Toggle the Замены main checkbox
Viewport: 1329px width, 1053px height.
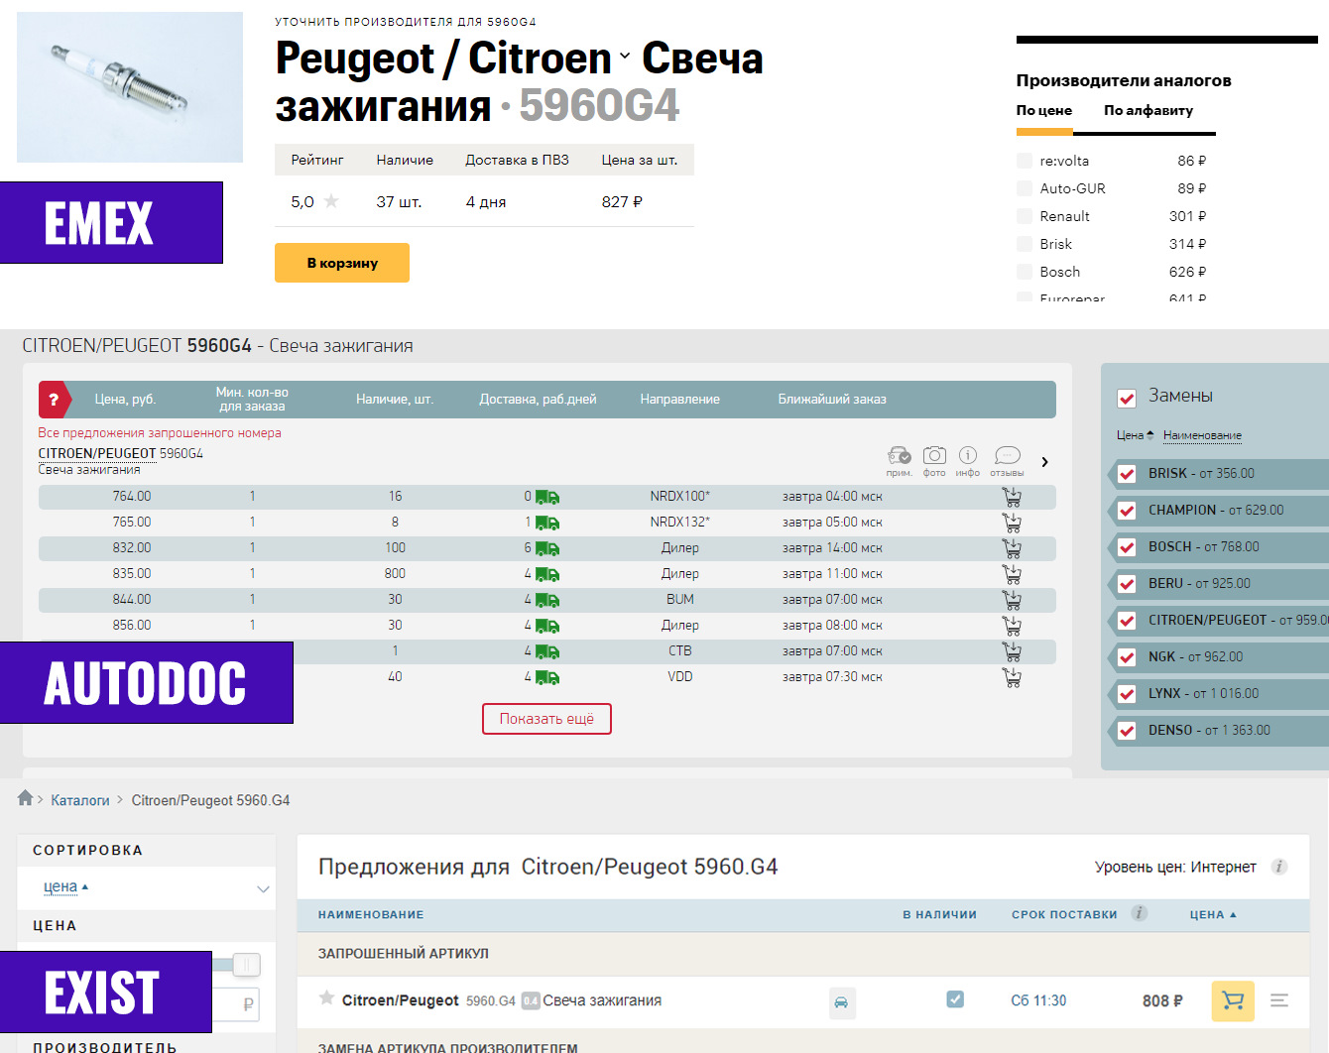tap(1127, 399)
